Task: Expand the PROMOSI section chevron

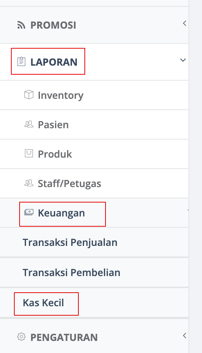Action: pos(184,23)
